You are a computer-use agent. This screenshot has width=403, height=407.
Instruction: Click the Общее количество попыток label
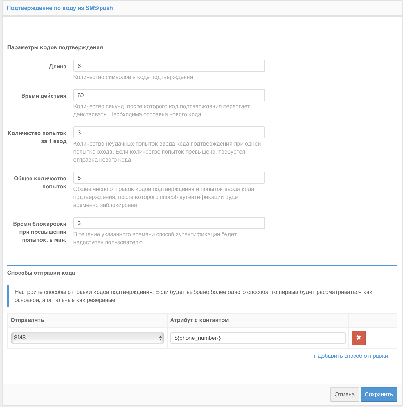(40, 183)
